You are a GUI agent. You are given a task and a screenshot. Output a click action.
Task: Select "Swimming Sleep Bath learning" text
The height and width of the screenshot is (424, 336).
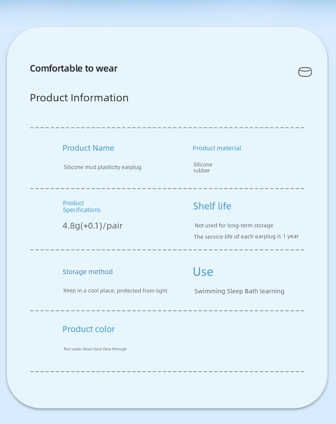click(239, 292)
